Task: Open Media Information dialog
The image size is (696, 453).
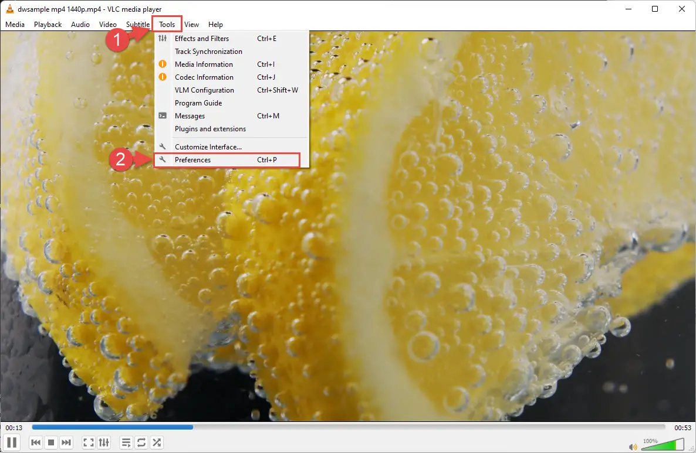Action: pyautogui.click(x=231, y=64)
